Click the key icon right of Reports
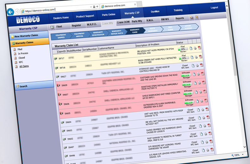This screenshot has width=250, height=164. click(197, 18)
